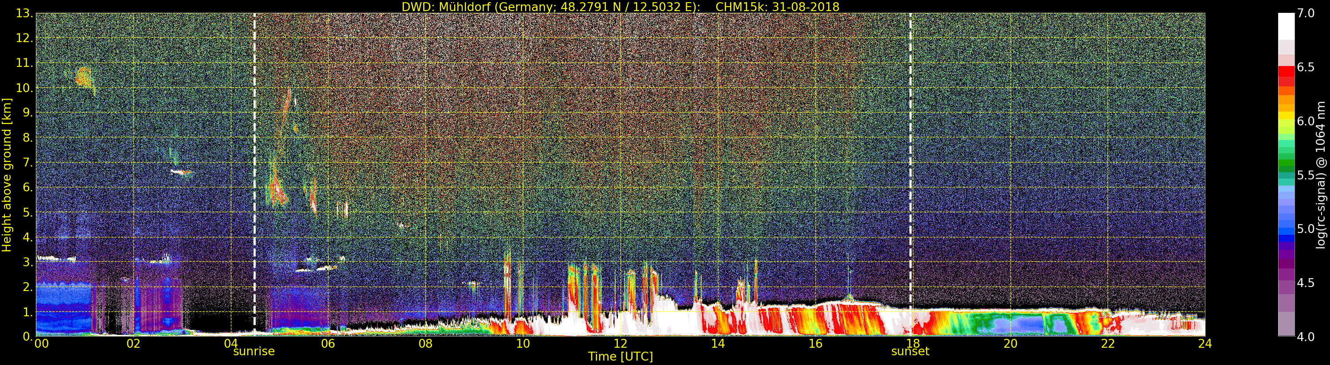
Task: Click the 13 tick on the height axis
Action: [x=23, y=13]
